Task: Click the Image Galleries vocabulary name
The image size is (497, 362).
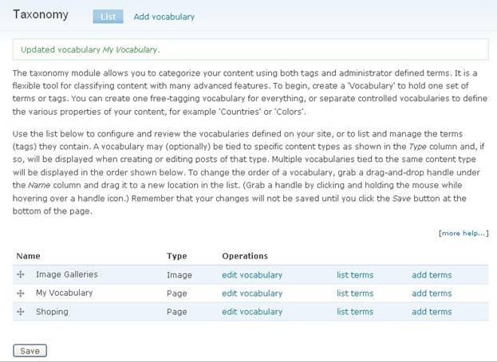Action: click(67, 274)
